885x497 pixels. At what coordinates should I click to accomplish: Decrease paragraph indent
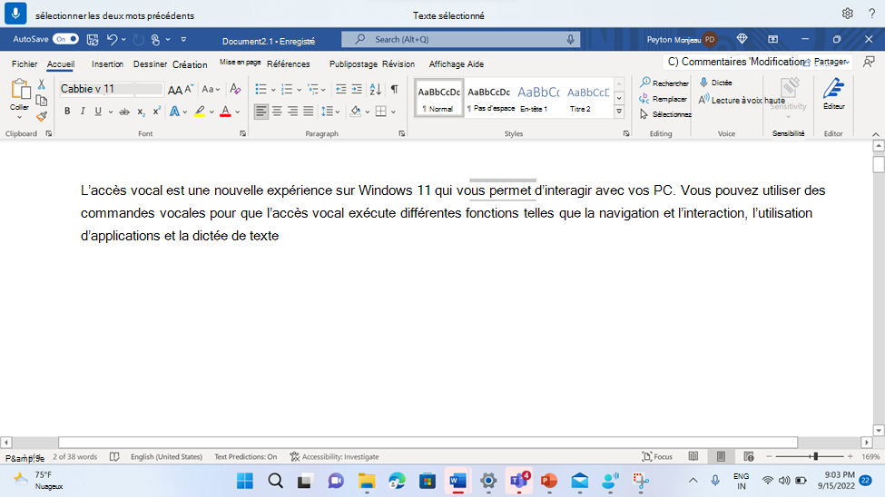[x=341, y=89]
